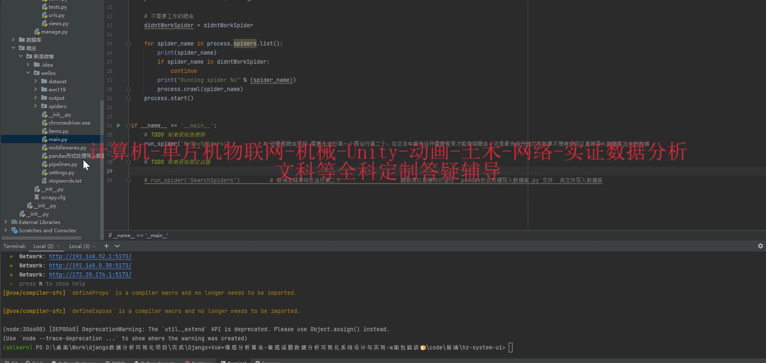This screenshot has height=363, width=766.
Task: Click the Terminal: panel label
Action: tap(15, 246)
